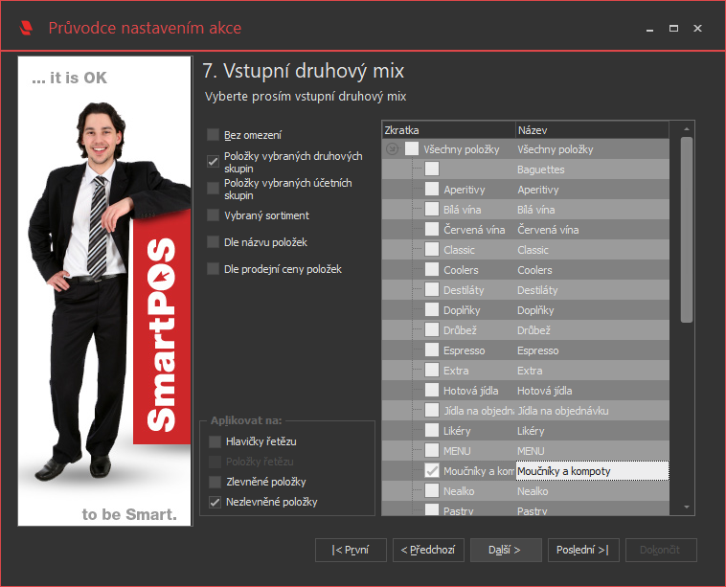726x587 pixels.
Task: Click the list scrollbar up arrow
Action: click(687, 129)
